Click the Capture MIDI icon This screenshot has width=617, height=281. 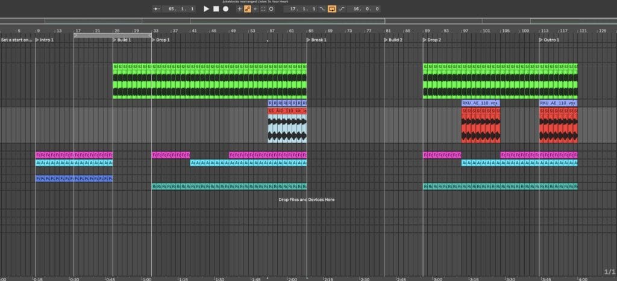(x=263, y=9)
